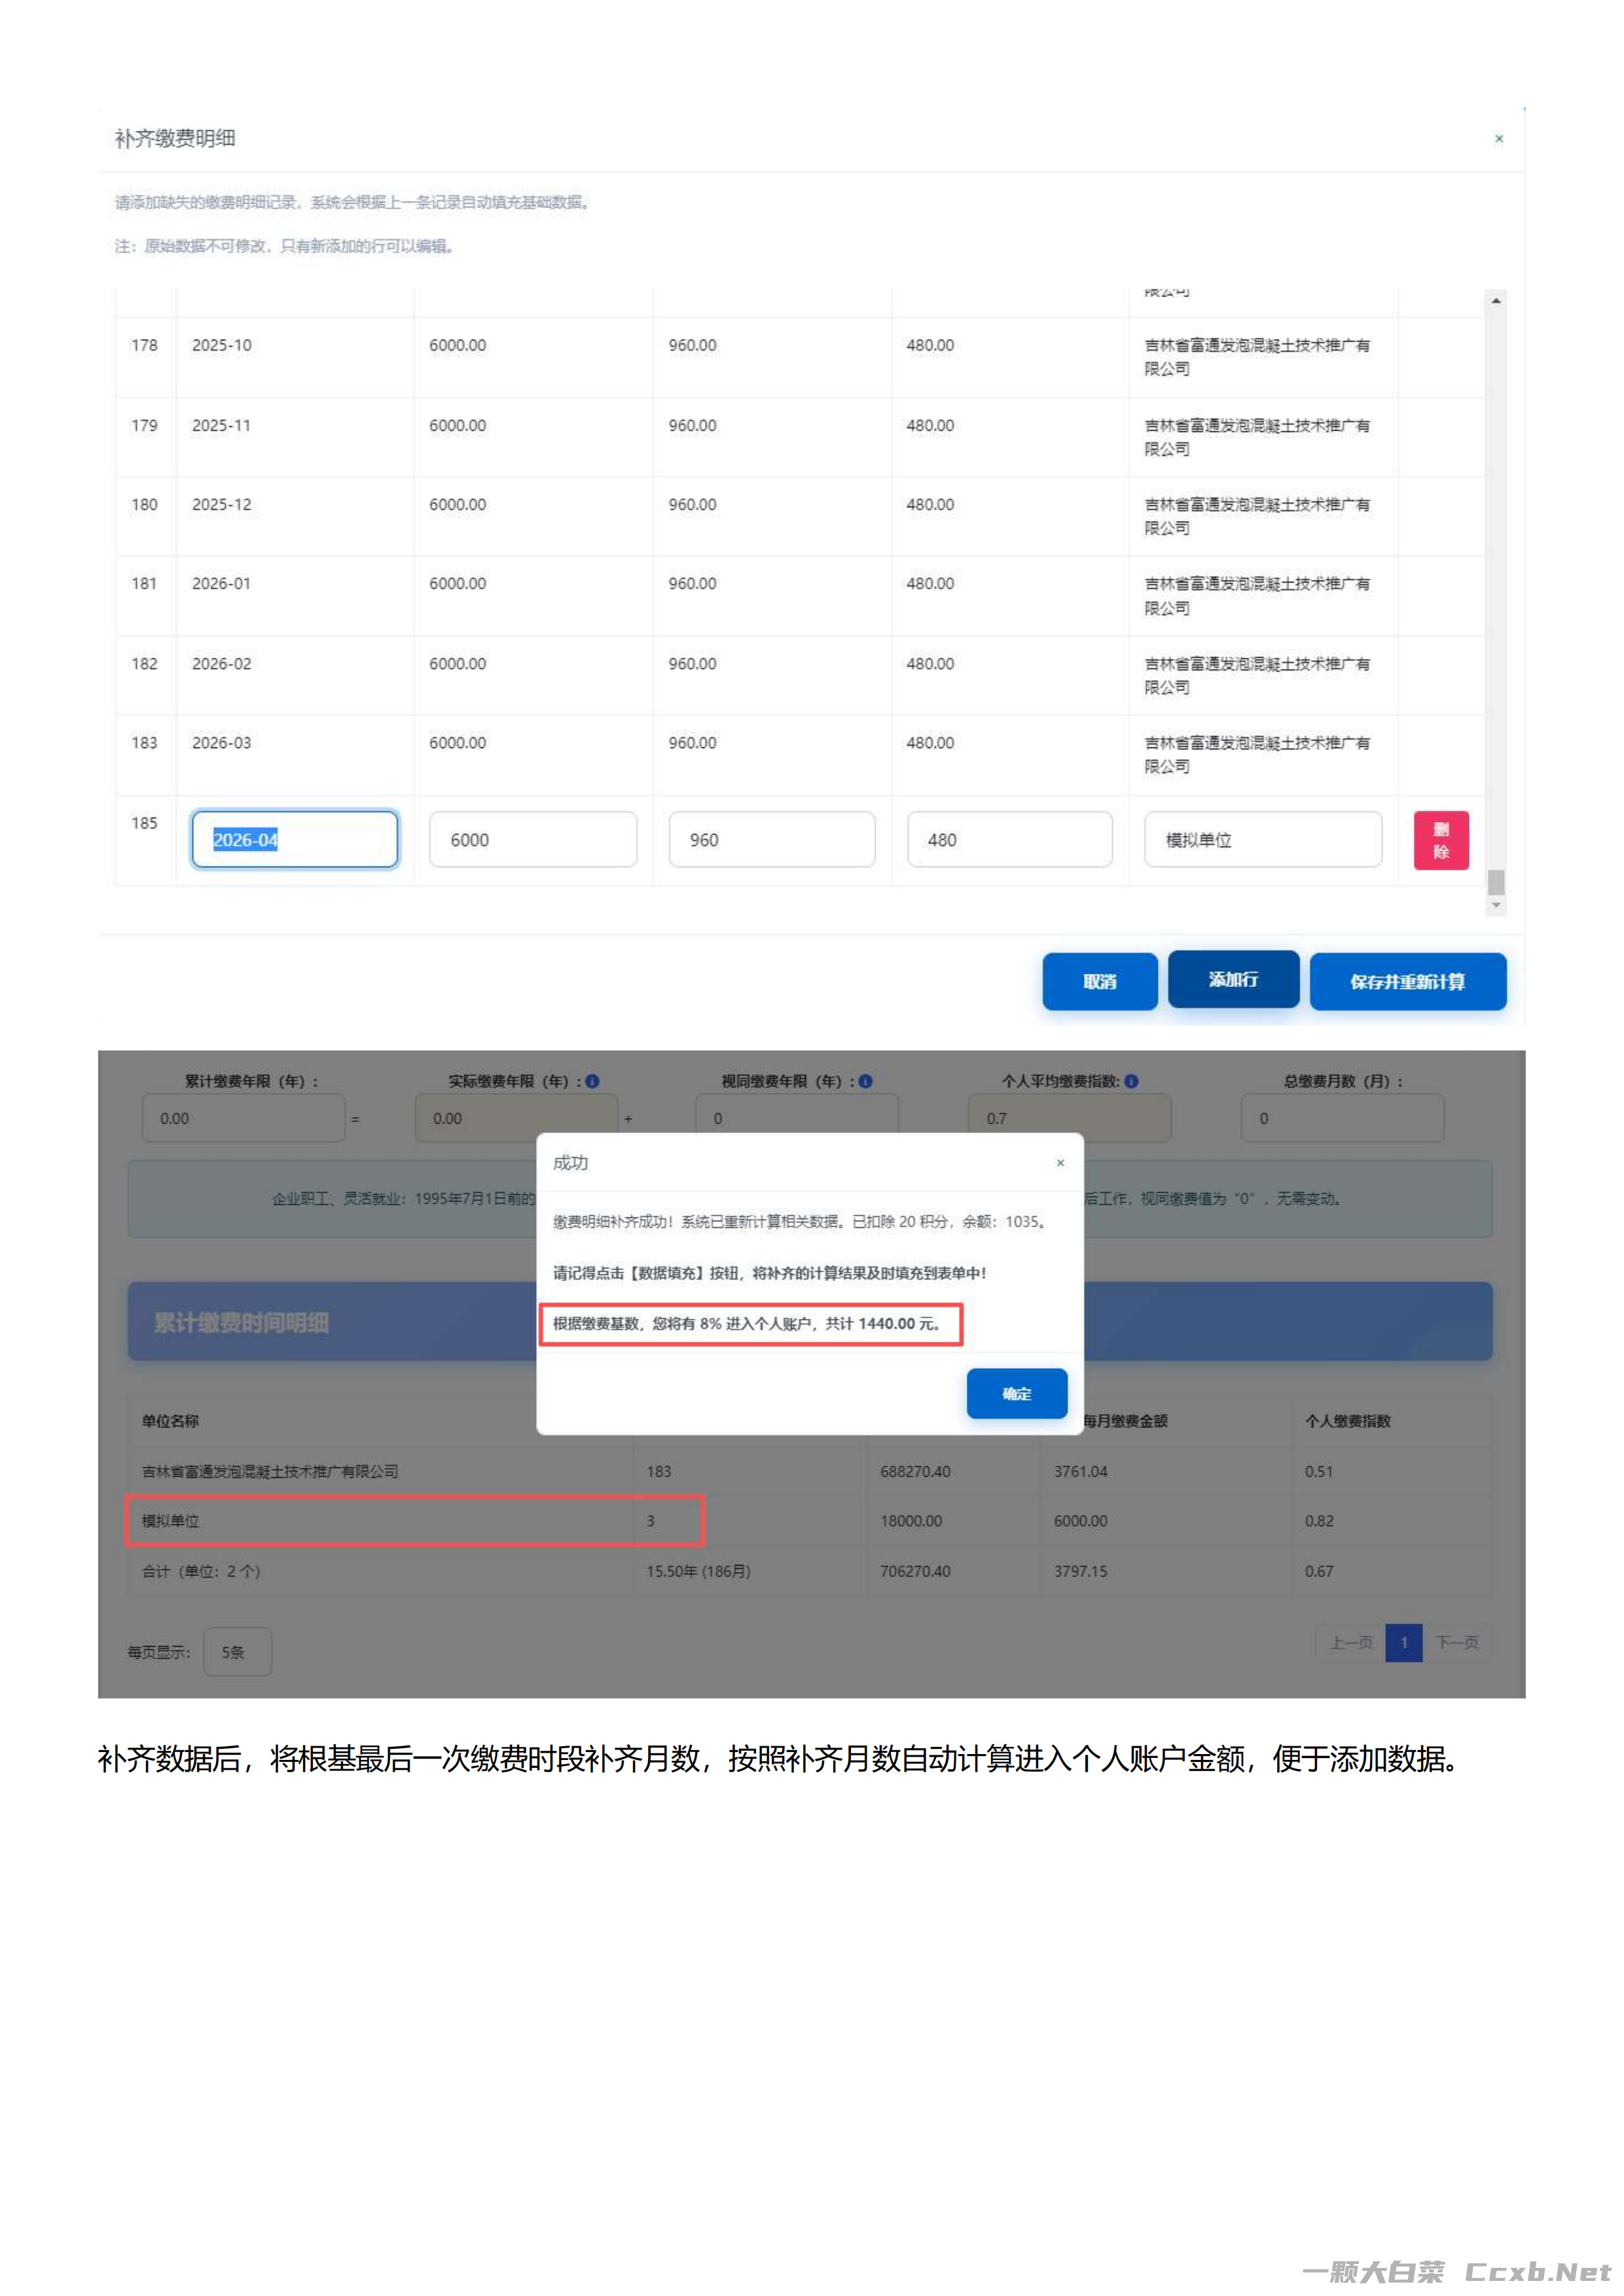Close the 成功 popup with X icon
Image resolution: width=1624 pixels, height=2296 pixels.
click(x=1060, y=1163)
